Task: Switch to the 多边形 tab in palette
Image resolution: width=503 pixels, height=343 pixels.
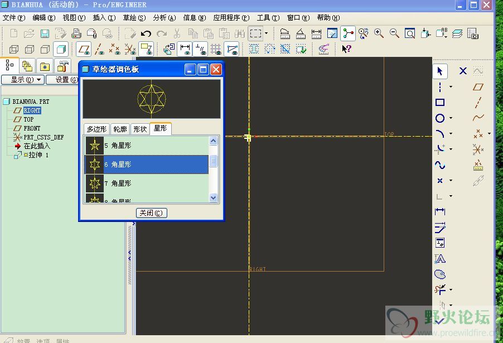Action: [96, 129]
